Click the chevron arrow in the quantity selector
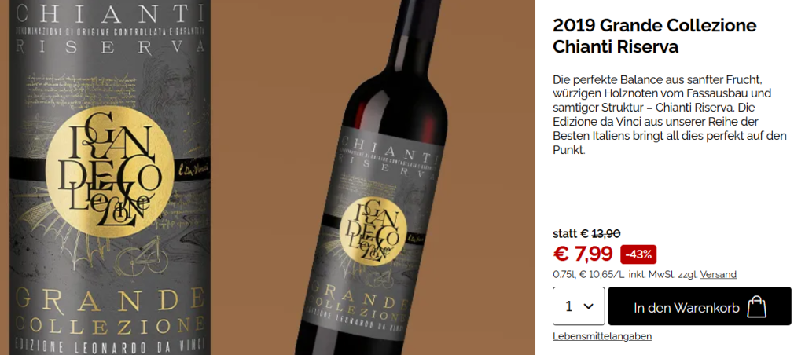 [x=589, y=306]
